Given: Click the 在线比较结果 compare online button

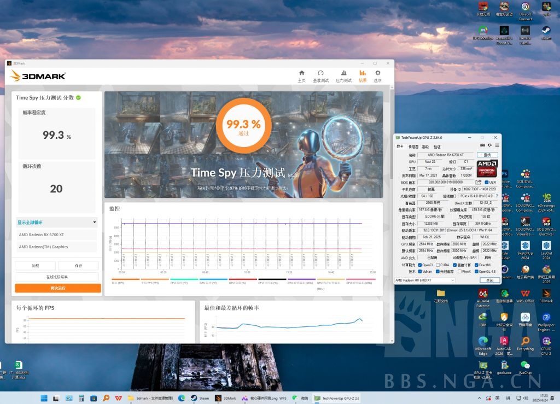Looking at the screenshot, I should (57, 277).
